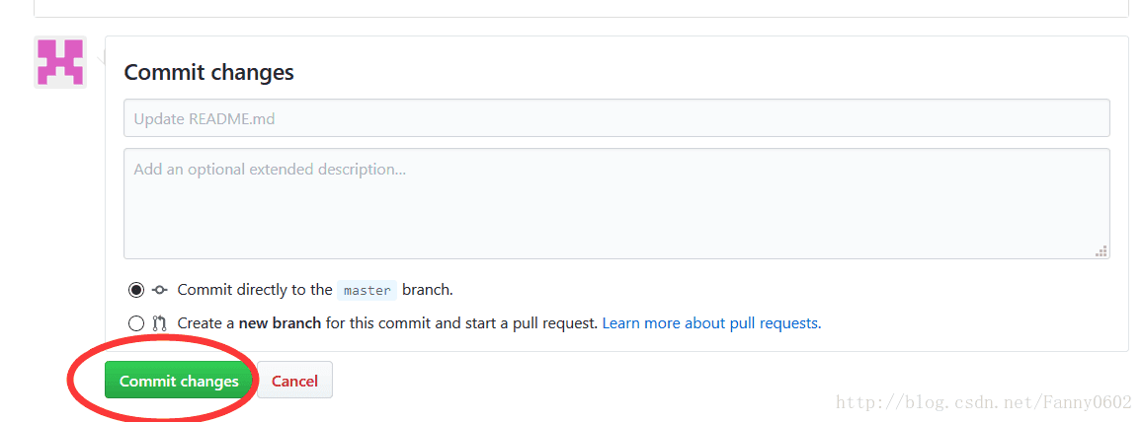The height and width of the screenshot is (422, 1143).
Task: Click the blog.csdn.net watermark text
Action: (983, 402)
